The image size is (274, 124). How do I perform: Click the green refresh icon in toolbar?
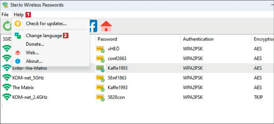[7, 26]
